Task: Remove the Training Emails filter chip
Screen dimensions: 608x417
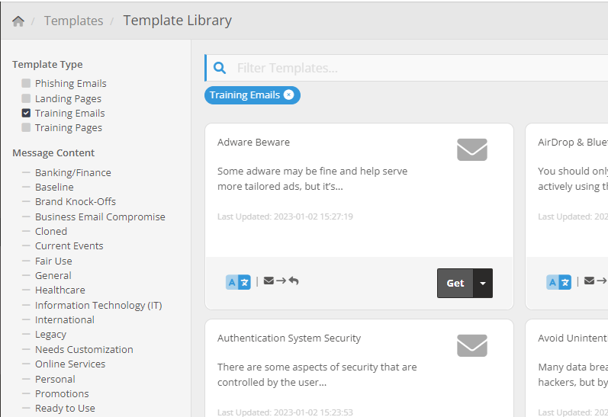Action: pyautogui.click(x=288, y=95)
